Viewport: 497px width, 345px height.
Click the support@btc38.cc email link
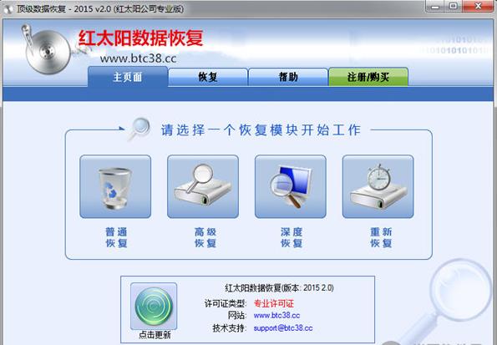(283, 328)
